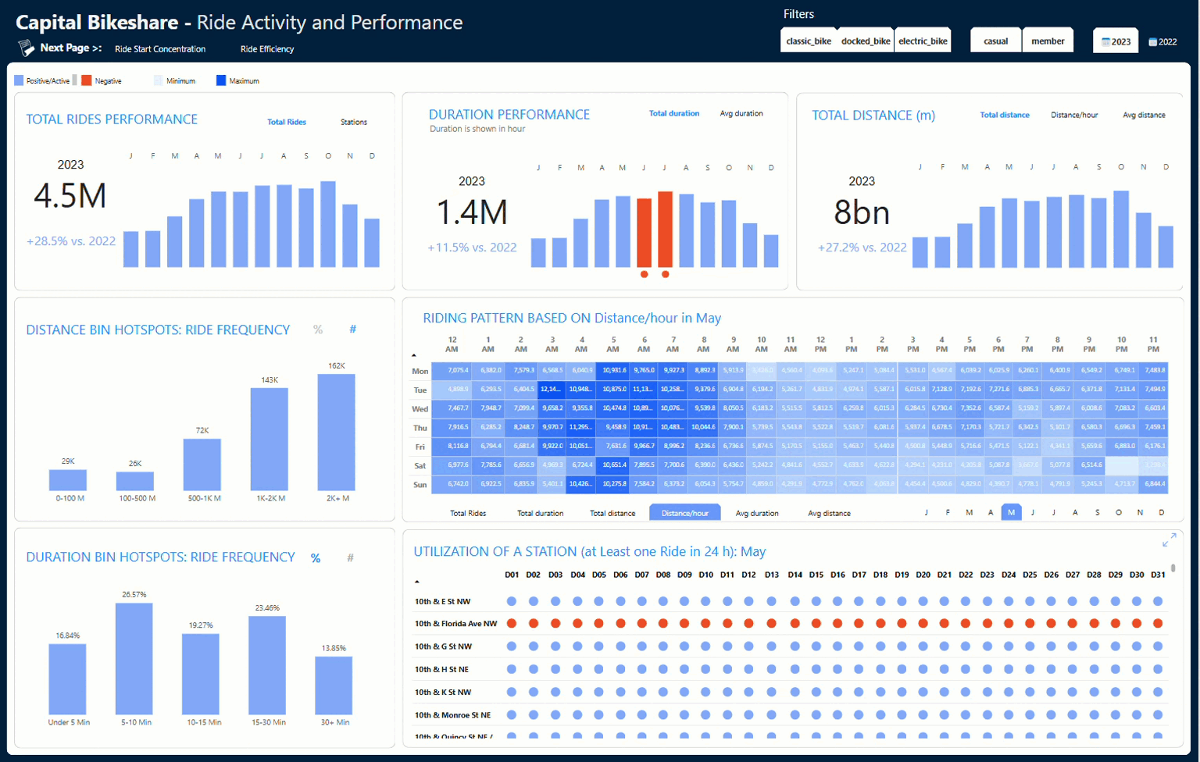Click sort triangle above station name list
The width and height of the screenshot is (1200, 762).
(x=416, y=582)
